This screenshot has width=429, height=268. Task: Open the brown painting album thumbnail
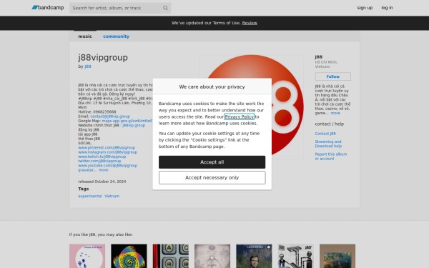click(337, 256)
